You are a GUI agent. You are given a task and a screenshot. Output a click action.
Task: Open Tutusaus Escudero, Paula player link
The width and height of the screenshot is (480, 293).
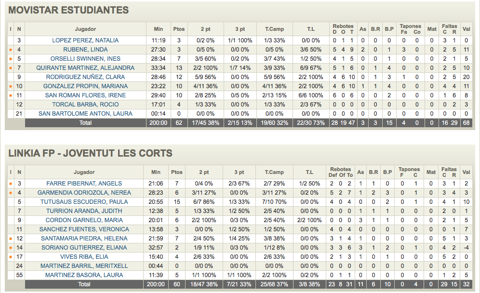84,202
